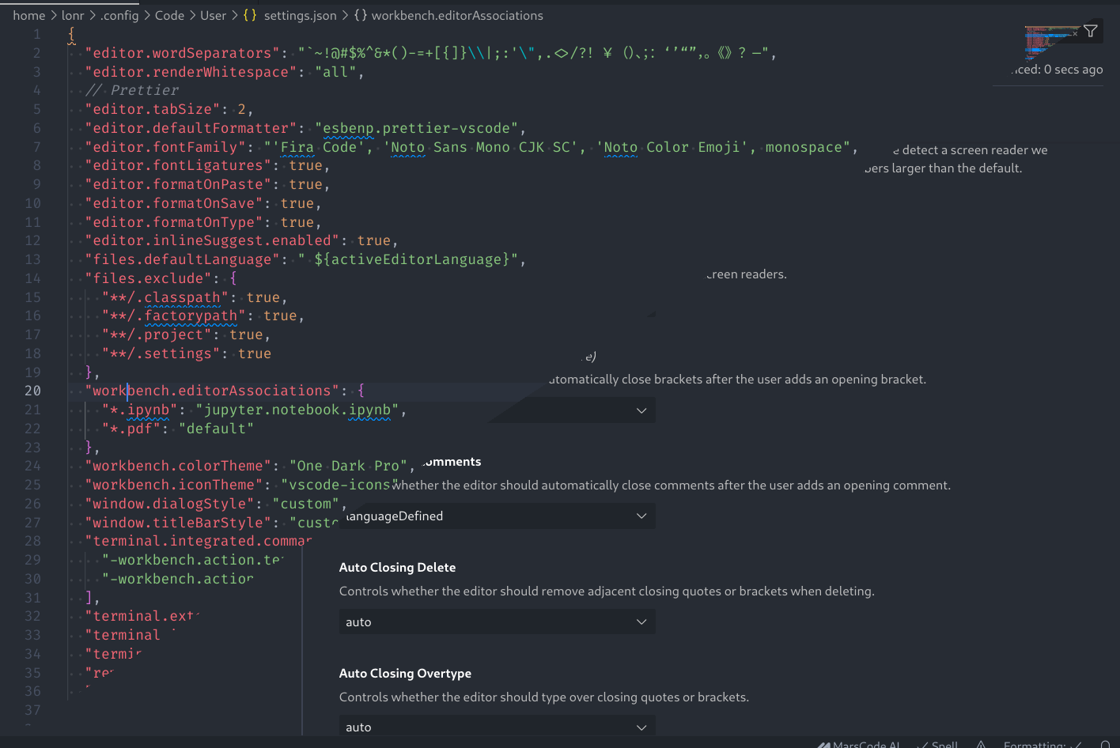
Task: Open the settings filter funnel icon
Action: pyautogui.click(x=1091, y=30)
